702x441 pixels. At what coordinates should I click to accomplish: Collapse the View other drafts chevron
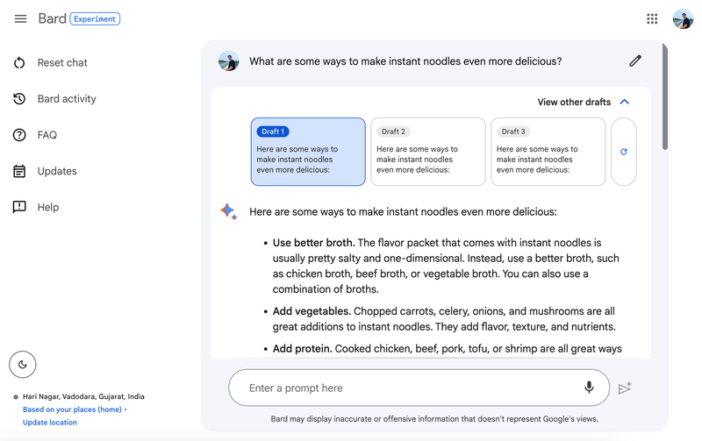624,102
